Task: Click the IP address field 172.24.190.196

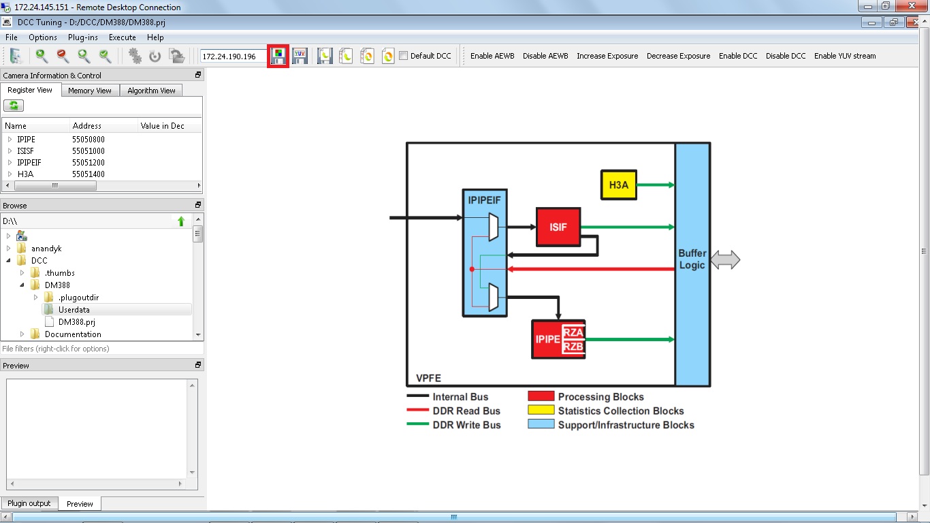Action: point(233,56)
